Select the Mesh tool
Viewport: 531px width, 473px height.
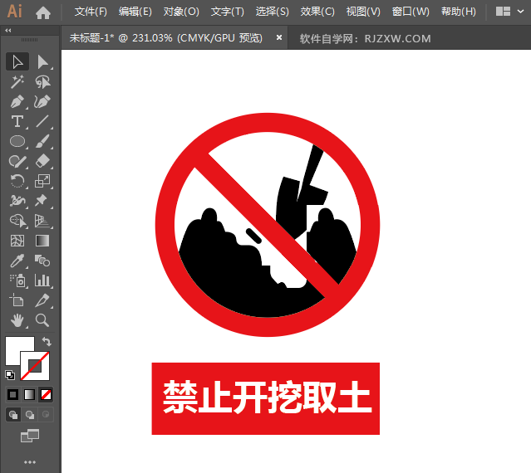17,241
